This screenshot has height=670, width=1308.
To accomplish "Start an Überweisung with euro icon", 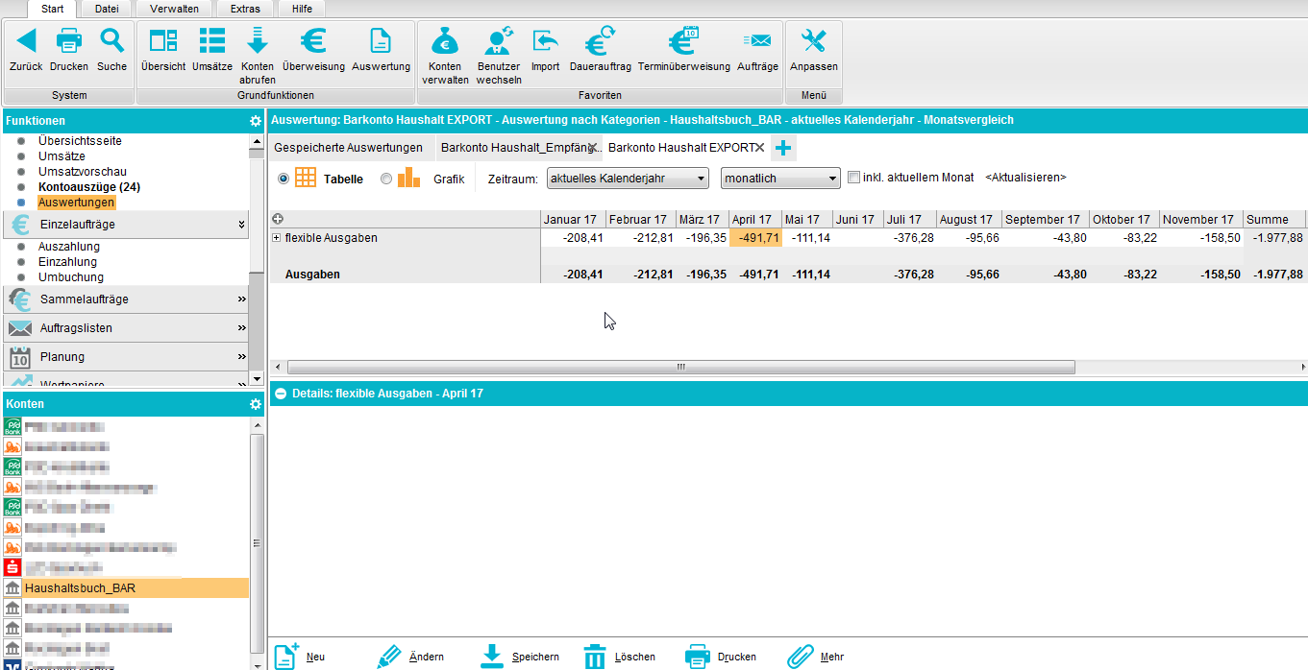I will [x=313, y=40].
